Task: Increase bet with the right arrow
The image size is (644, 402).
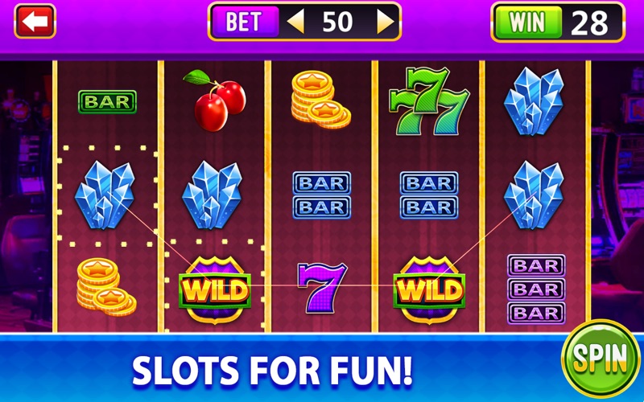Action: [x=386, y=22]
